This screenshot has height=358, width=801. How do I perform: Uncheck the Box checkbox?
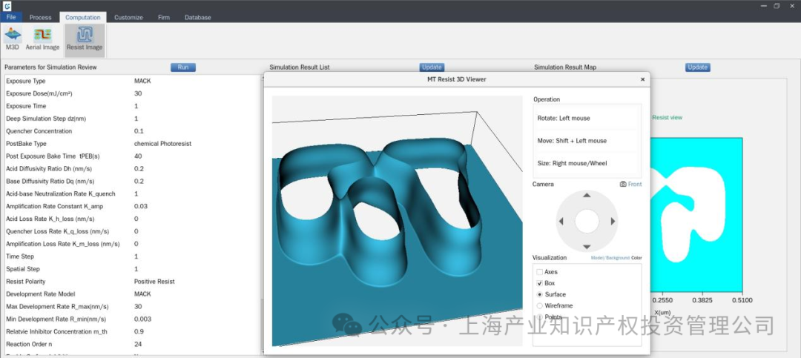(539, 283)
